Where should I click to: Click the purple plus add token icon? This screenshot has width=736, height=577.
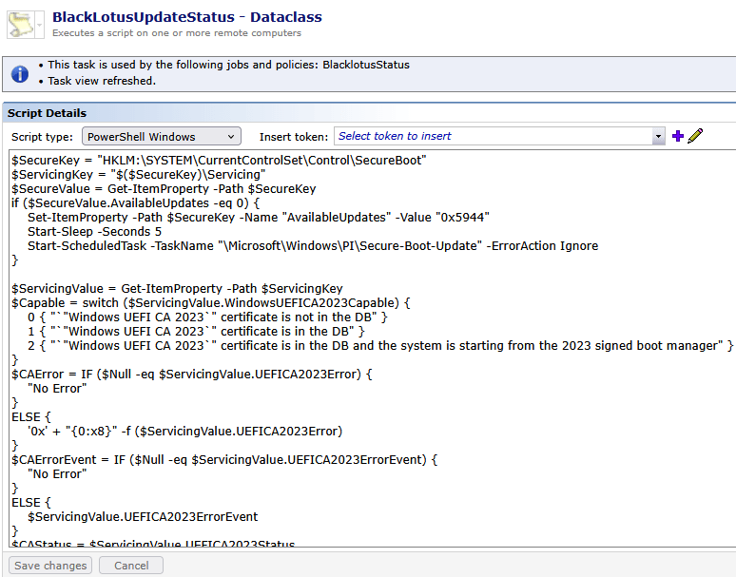pos(678,136)
